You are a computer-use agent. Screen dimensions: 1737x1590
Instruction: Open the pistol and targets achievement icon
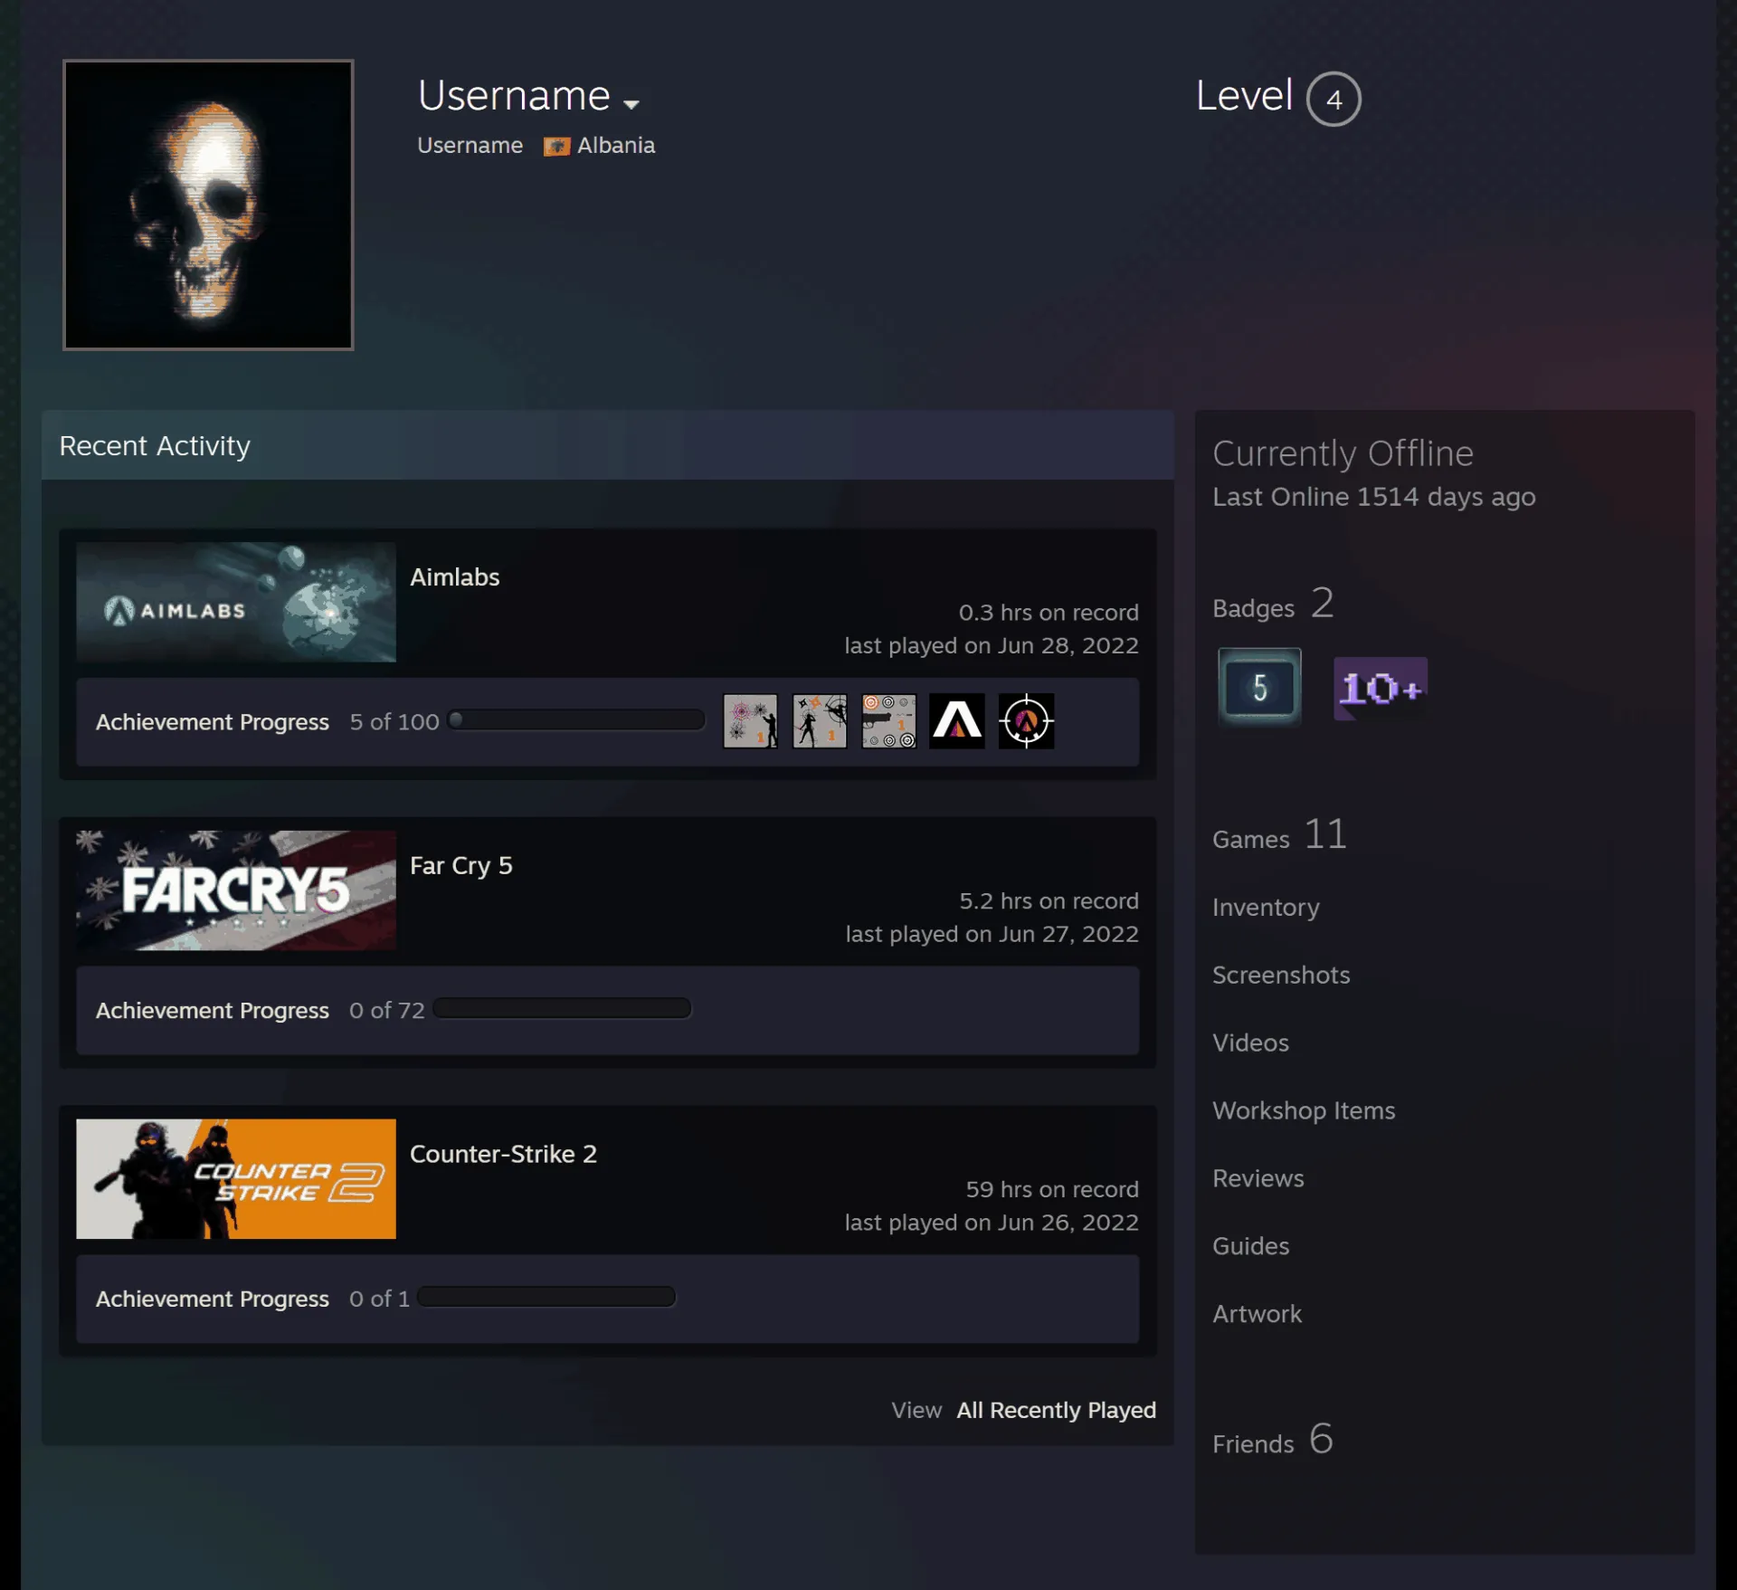pyautogui.click(x=888, y=721)
